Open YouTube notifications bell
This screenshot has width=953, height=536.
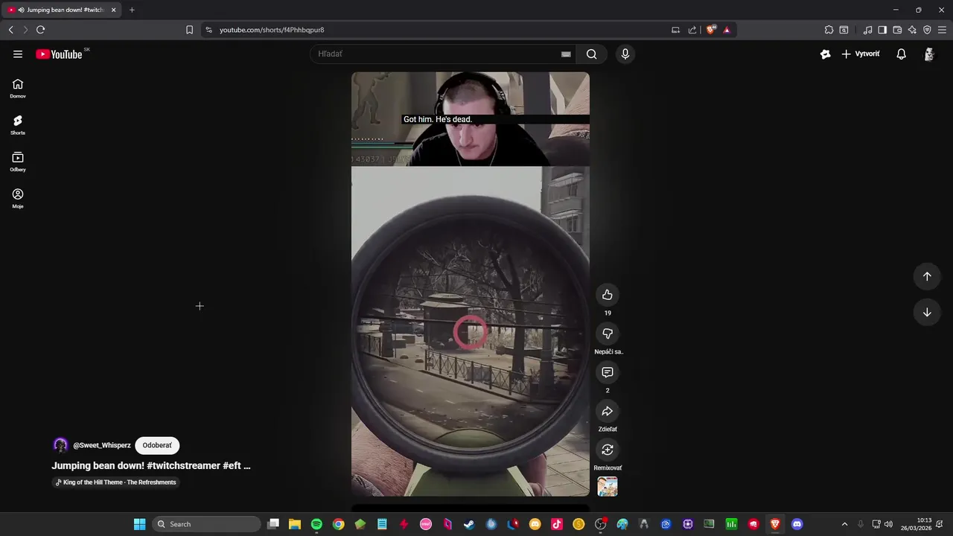(x=901, y=54)
